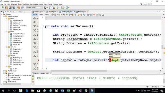Click the Profile Project toolbar icon
Screen dimensions: 165x93
tap(67, 7)
